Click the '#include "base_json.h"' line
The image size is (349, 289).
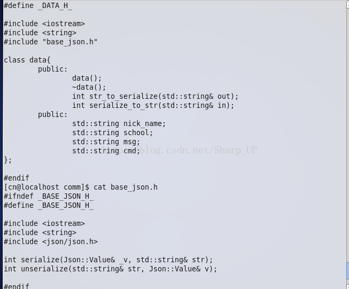tap(51, 42)
